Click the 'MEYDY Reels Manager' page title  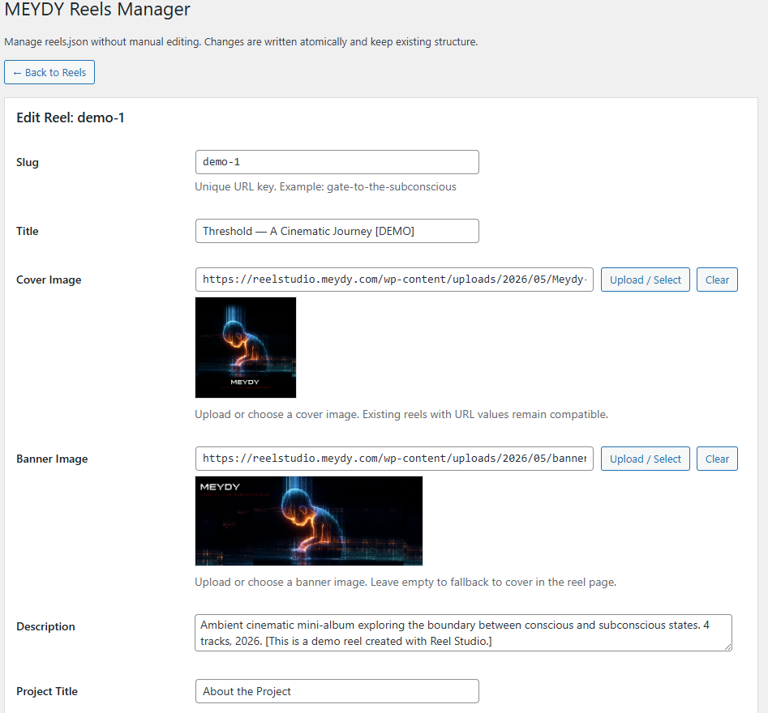coord(97,9)
